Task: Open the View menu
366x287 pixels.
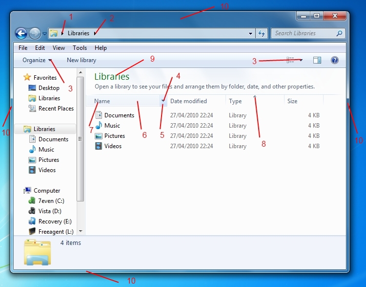Action: (59, 48)
